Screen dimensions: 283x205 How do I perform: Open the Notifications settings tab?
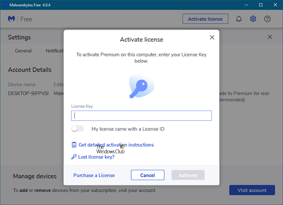pyautogui.click(x=54, y=51)
